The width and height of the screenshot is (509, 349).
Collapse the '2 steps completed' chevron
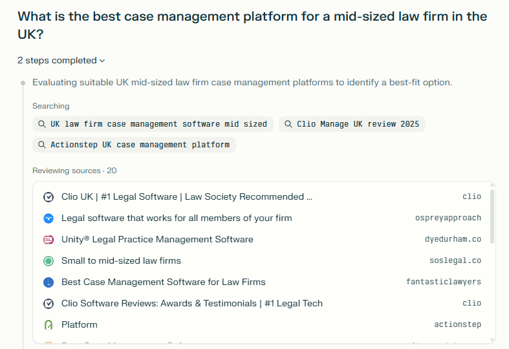[102, 61]
